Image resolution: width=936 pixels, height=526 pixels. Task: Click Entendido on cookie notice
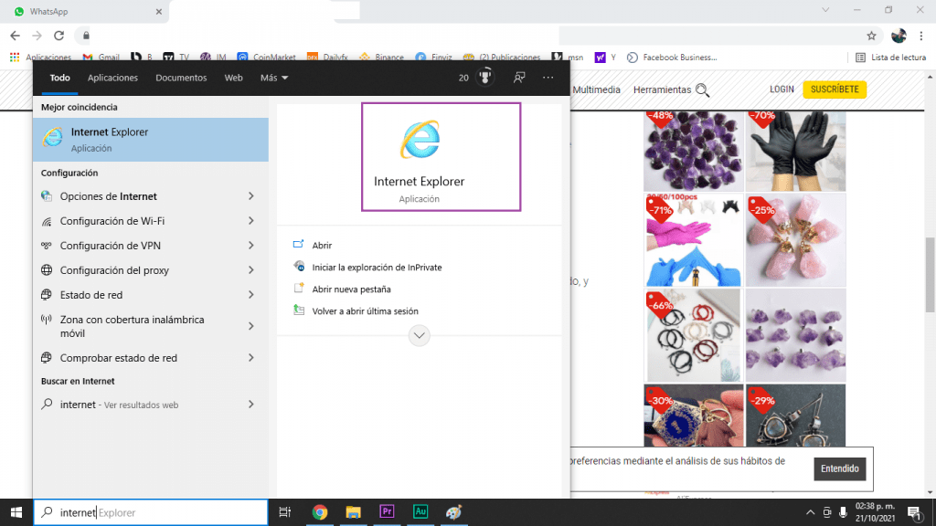[839, 468]
